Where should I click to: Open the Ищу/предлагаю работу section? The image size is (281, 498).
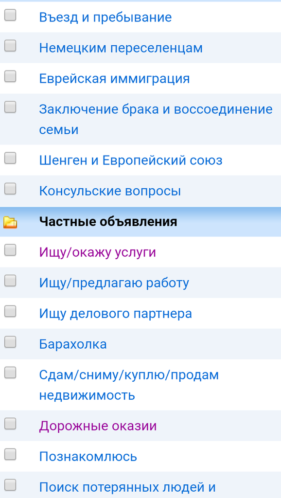pyautogui.click(x=114, y=283)
